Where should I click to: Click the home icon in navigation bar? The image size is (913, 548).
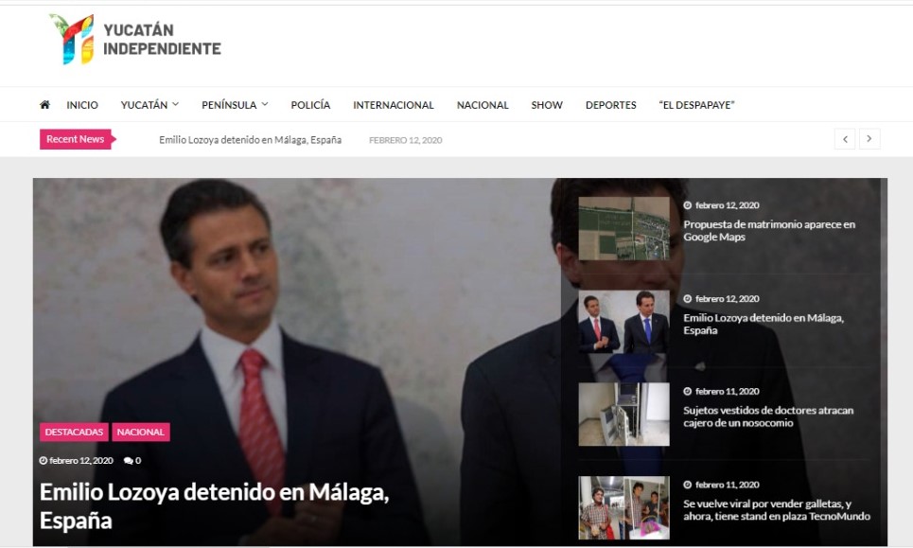point(44,105)
